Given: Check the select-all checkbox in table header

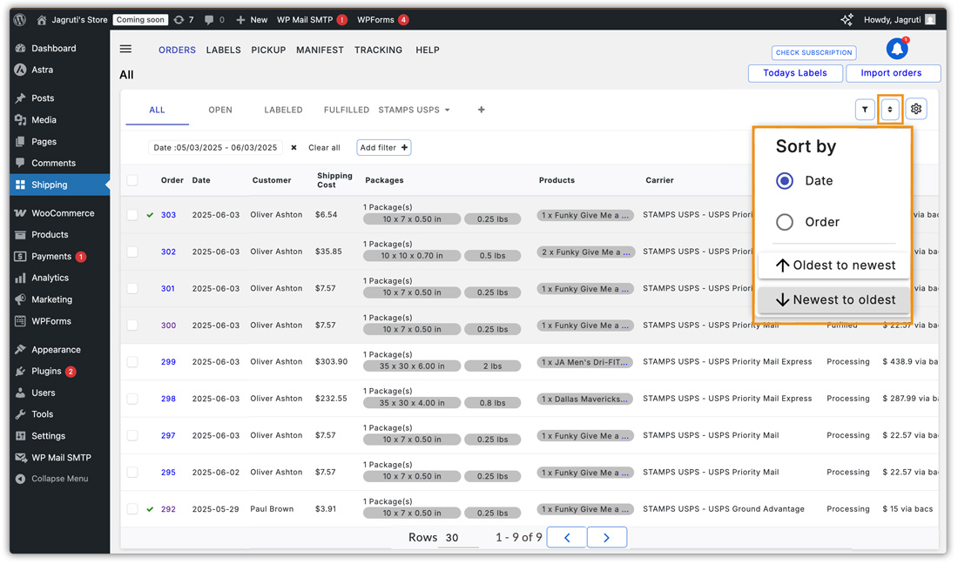Looking at the screenshot, I should 132,180.
